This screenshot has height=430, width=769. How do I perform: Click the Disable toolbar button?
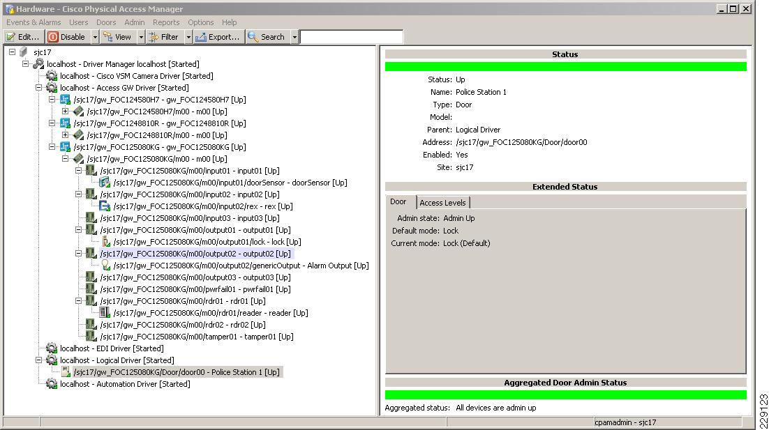[x=67, y=37]
